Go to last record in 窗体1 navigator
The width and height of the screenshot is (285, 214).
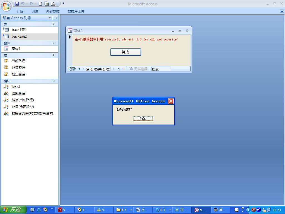click(119, 69)
